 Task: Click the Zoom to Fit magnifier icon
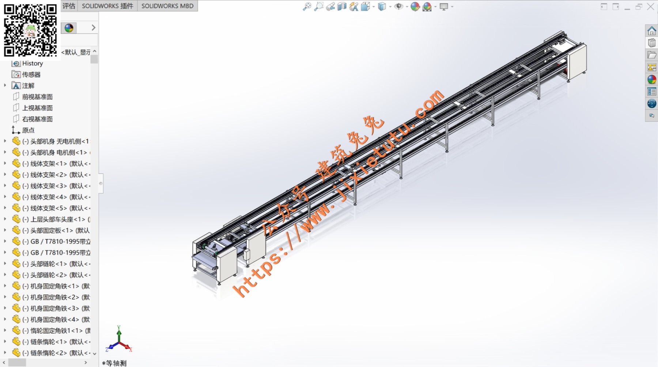pyautogui.click(x=307, y=7)
